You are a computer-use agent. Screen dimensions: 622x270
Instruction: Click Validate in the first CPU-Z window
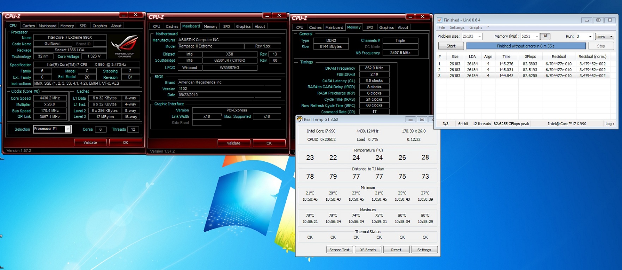point(90,142)
